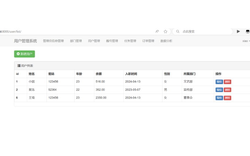
Task: Click 编辑 button for user 果冻
Action: (219, 90)
